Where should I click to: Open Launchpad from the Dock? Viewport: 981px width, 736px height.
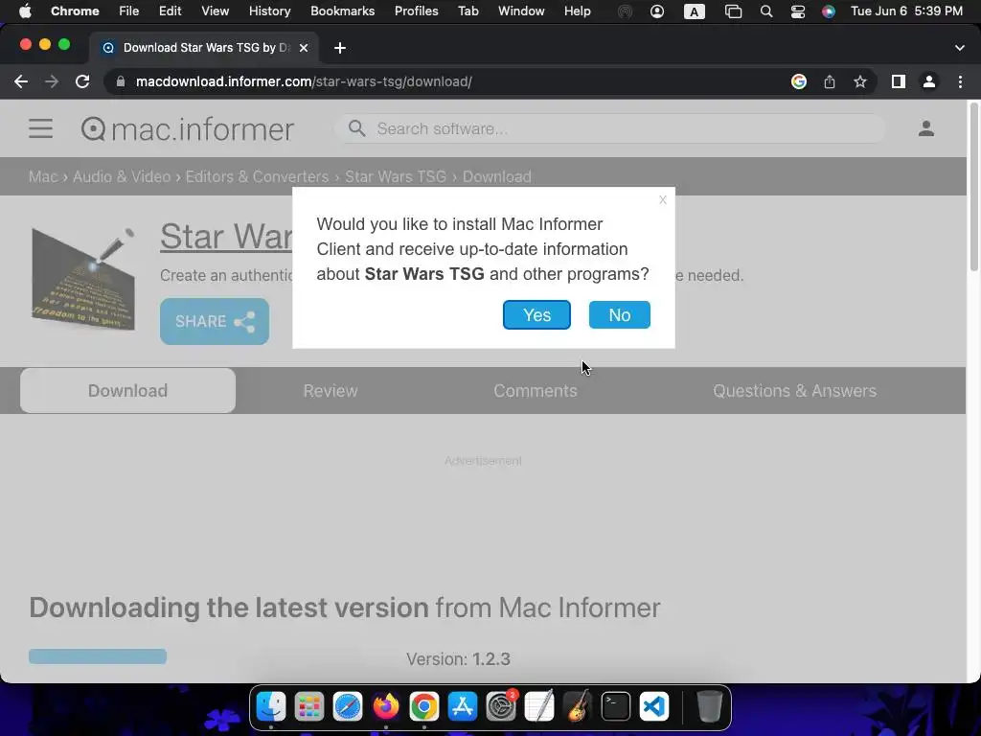tap(309, 706)
